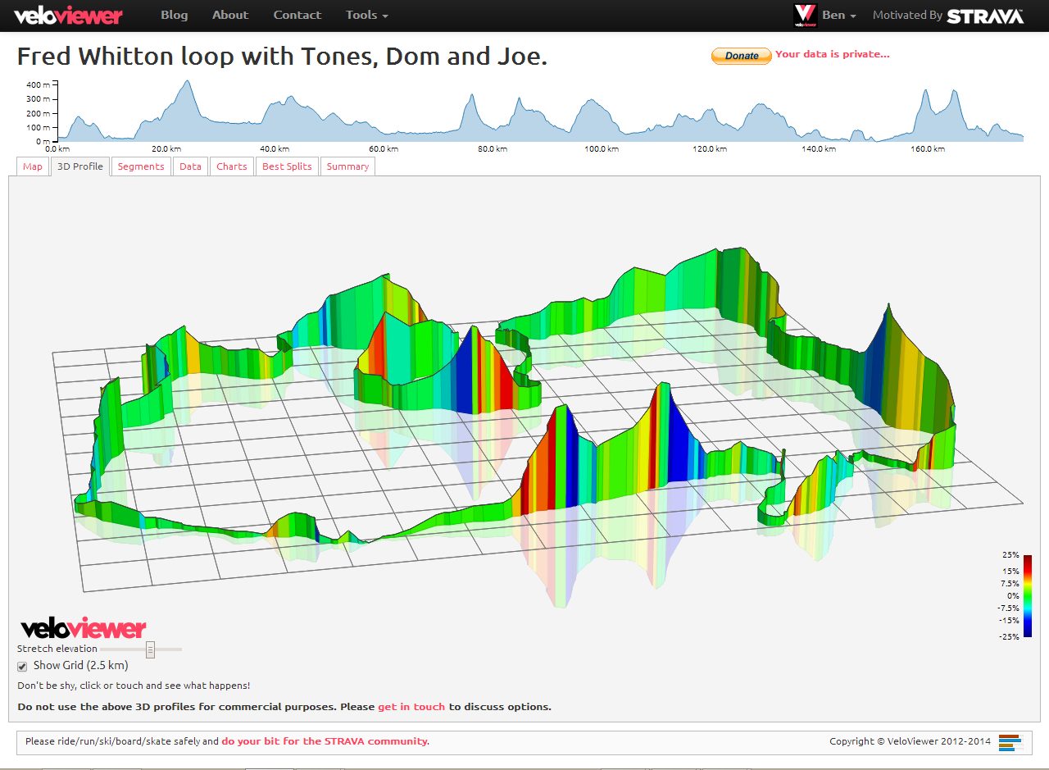This screenshot has height=770, width=1049.
Task: Uncheck the Show Grid (2.5 km) checkbox
Action: point(21,667)
